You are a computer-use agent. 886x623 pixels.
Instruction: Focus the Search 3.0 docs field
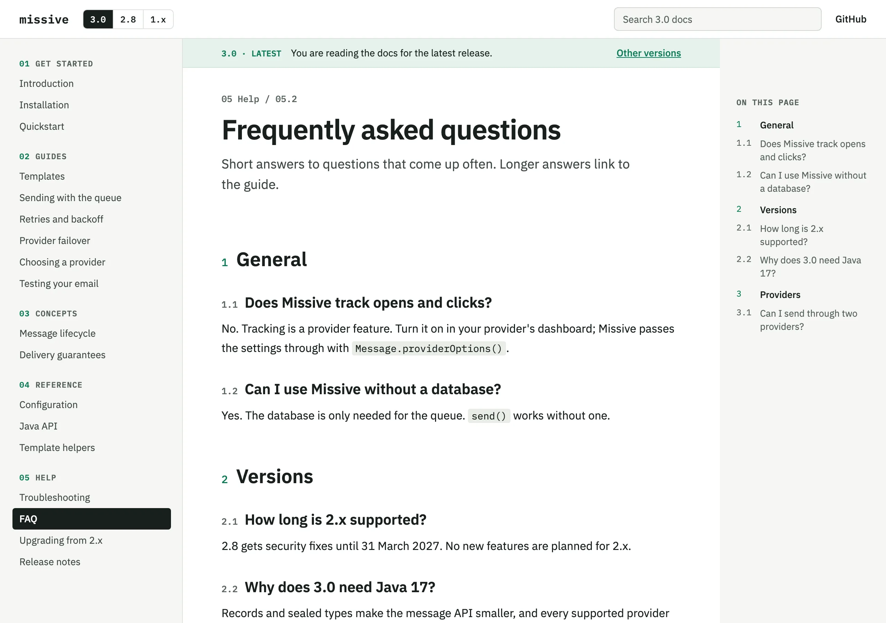[x=717, y=19]
